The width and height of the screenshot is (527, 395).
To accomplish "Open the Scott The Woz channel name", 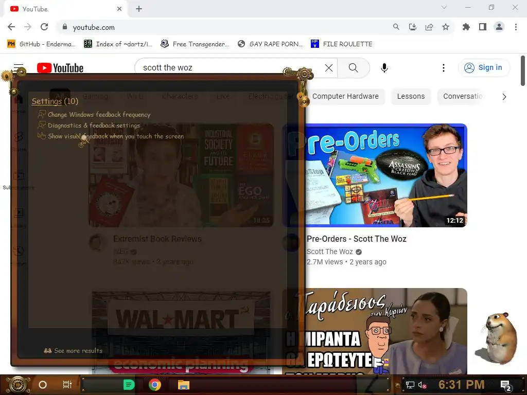I will (330, 252).
